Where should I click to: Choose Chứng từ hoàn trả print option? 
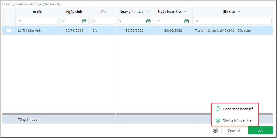point(235,120)
